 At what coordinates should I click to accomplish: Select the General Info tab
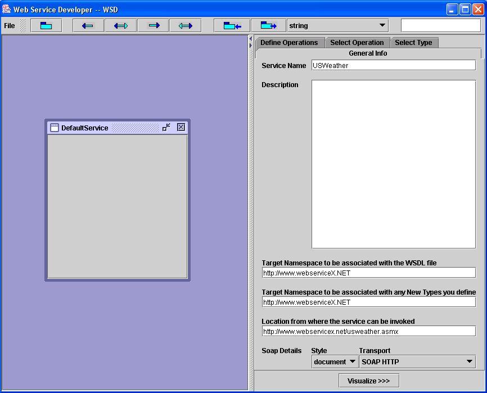368,53
